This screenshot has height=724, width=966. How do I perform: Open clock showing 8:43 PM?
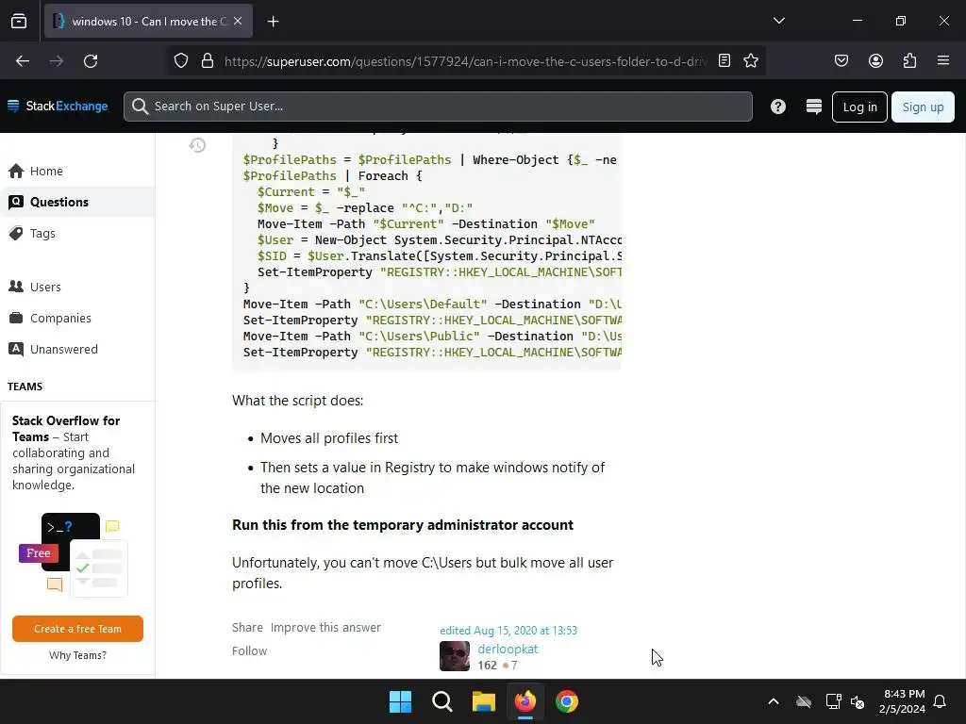coord(902,701)
